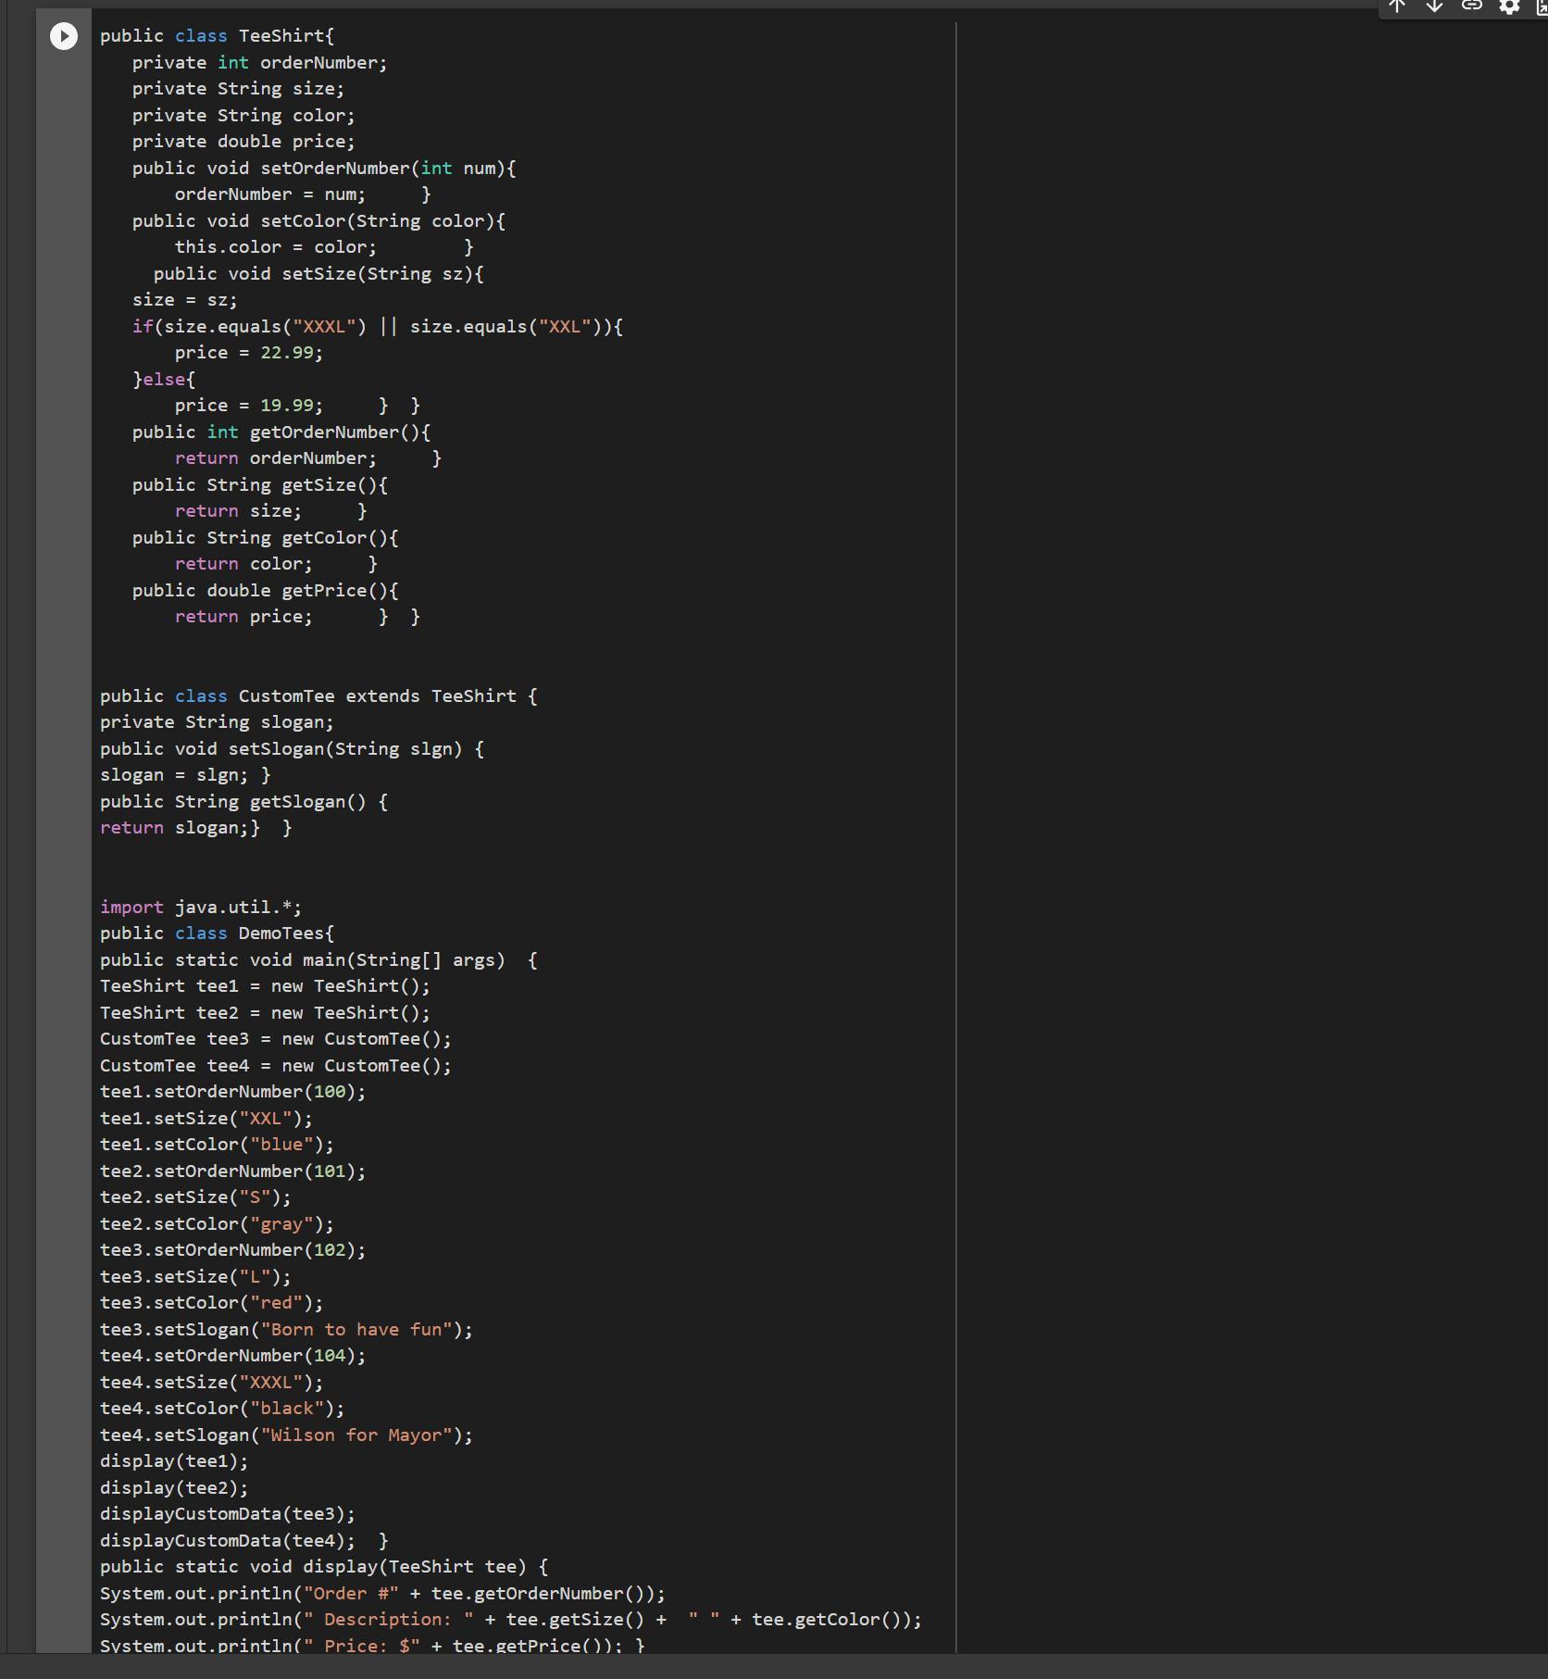1548x1679 pixels.
Task: Click the private String slogan declaration
Action: (217, 722)
